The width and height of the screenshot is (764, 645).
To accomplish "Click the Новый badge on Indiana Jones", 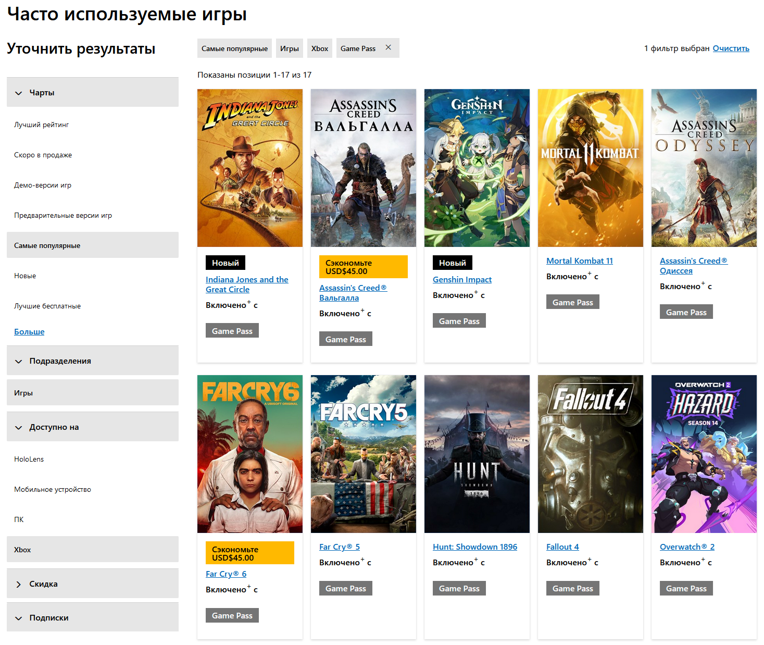I will 226,263.
